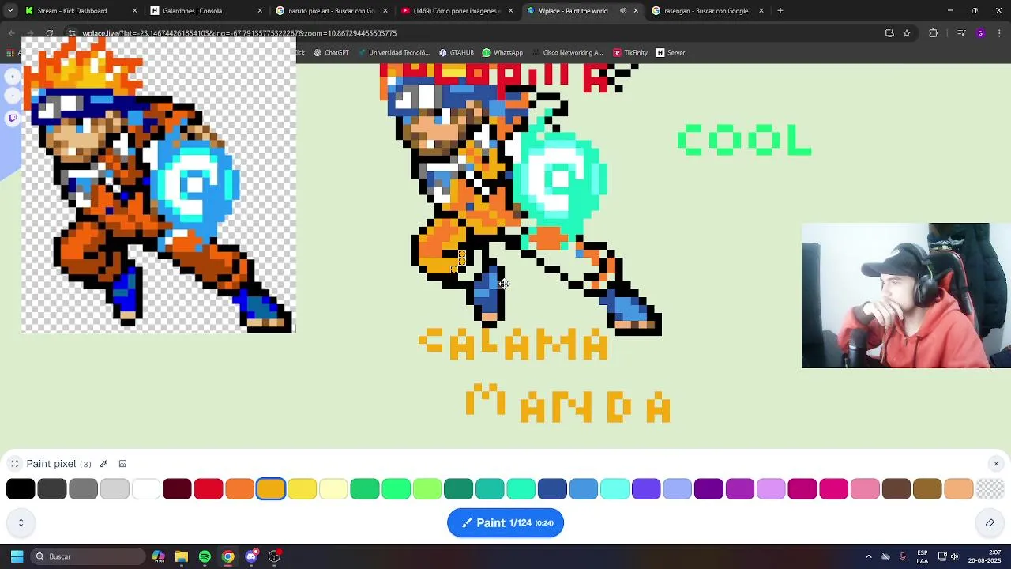This screenshot has height=569, width=1011.
Task: Click the install app icon in address bar
Action: point(889,33)
